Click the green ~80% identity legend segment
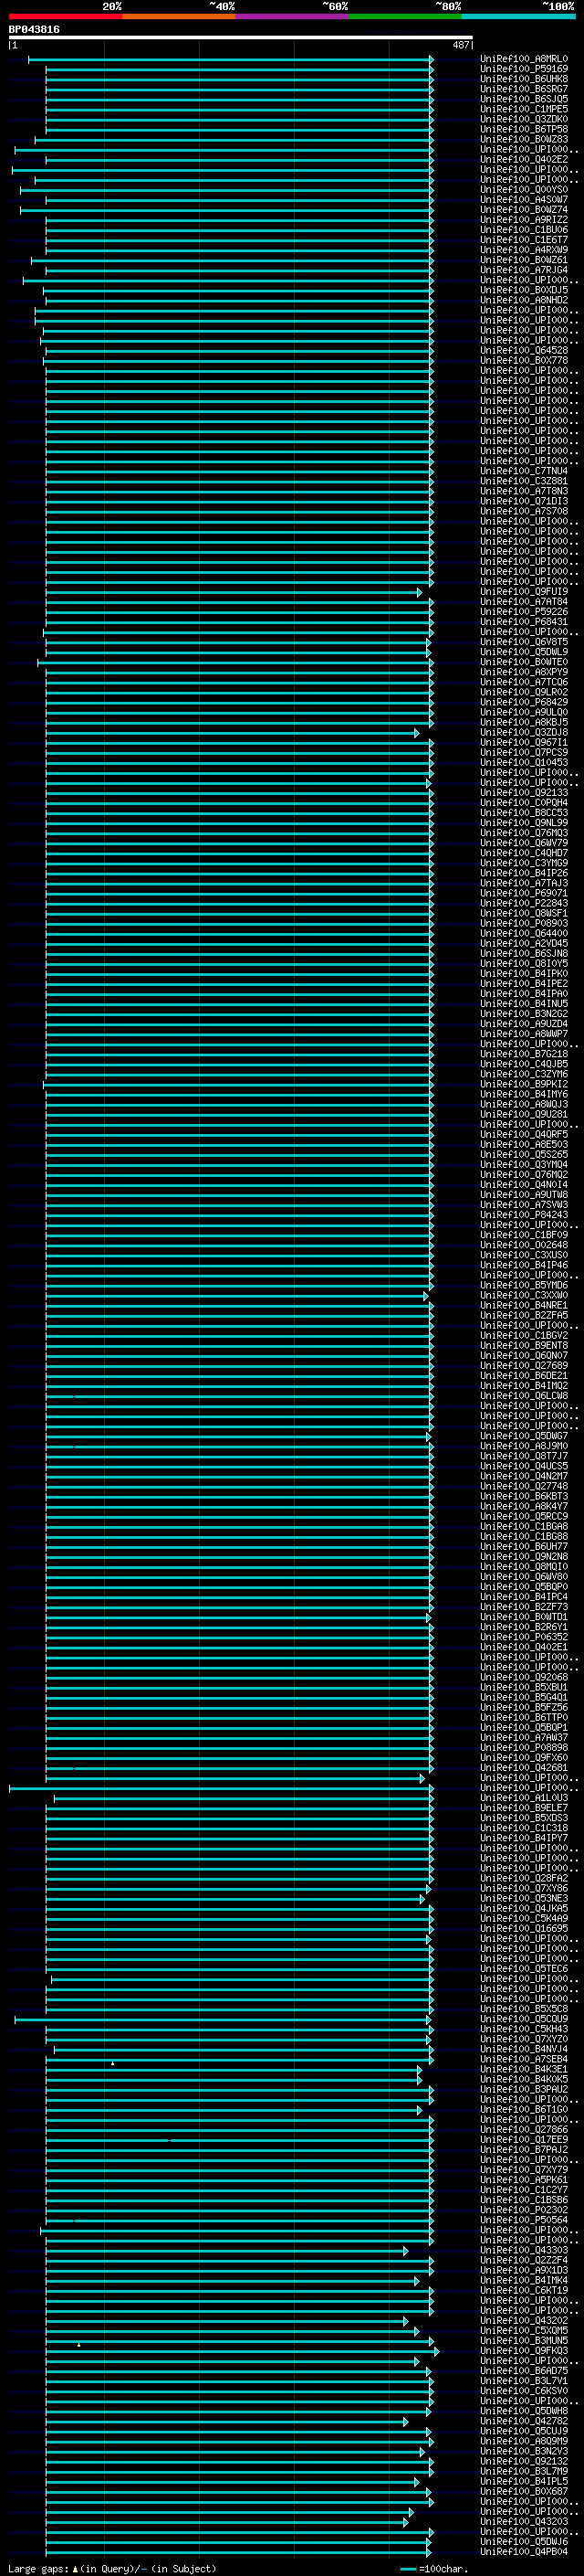Screen dimensions: 584x2576 405,16
